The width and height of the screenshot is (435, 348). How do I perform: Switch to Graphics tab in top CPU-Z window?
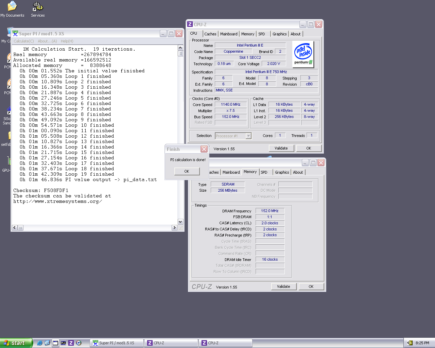click(279, 34)
